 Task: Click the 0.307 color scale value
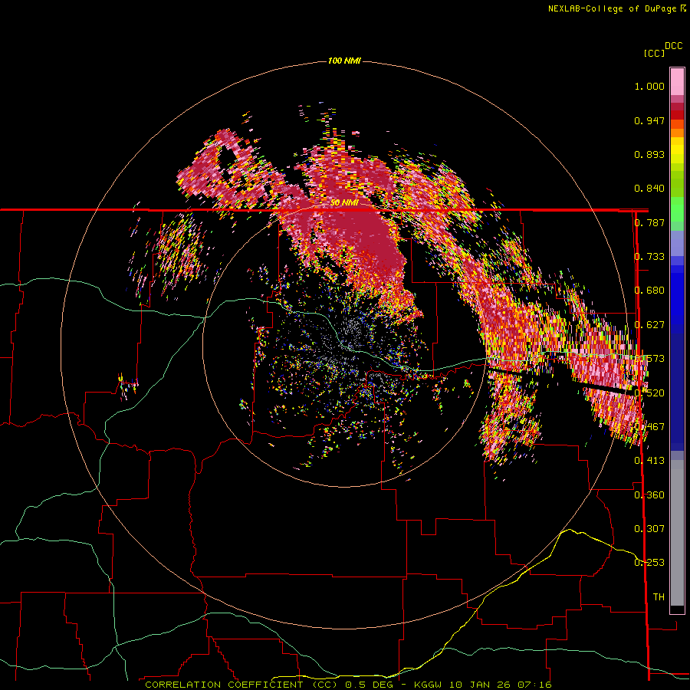[x=649, y=529]
